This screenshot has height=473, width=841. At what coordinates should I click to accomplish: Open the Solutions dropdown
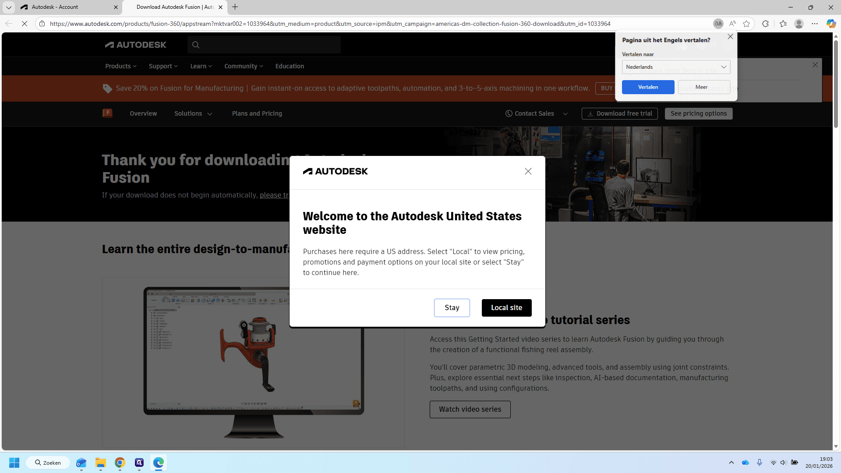[x=193, y=113]
